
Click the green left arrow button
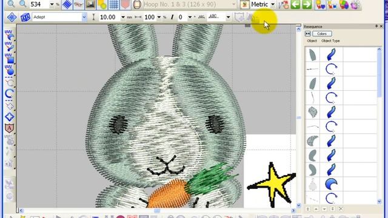(295, 4)
